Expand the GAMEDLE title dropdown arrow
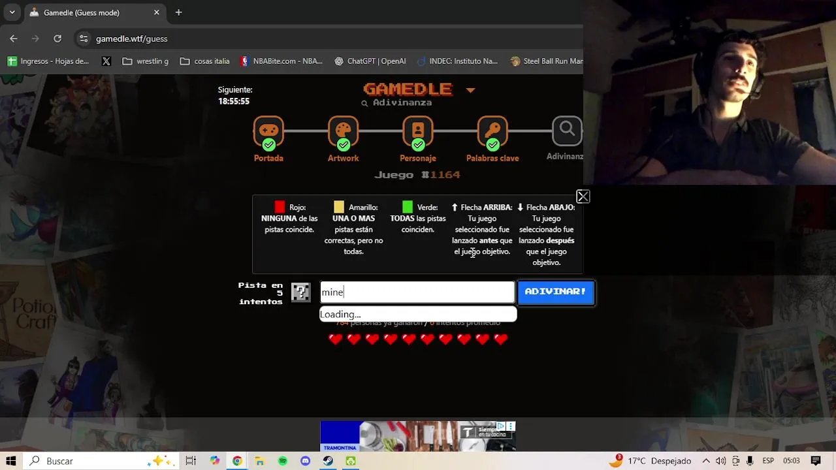 (470, 90)
